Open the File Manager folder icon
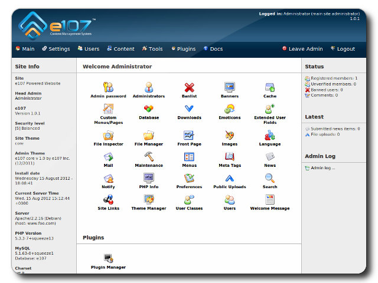 click(x=149, y=136)
